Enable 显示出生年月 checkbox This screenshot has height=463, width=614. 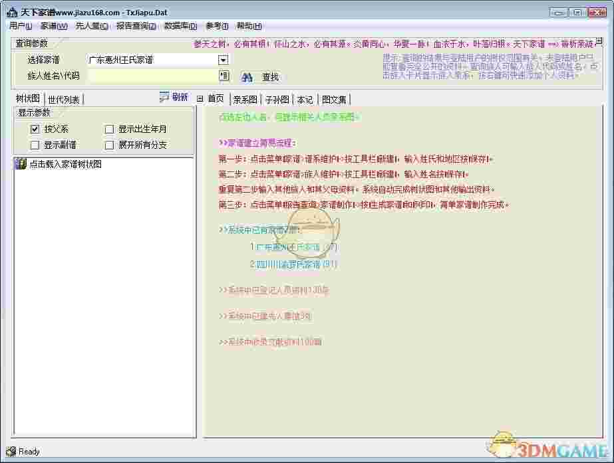(110, 130)
